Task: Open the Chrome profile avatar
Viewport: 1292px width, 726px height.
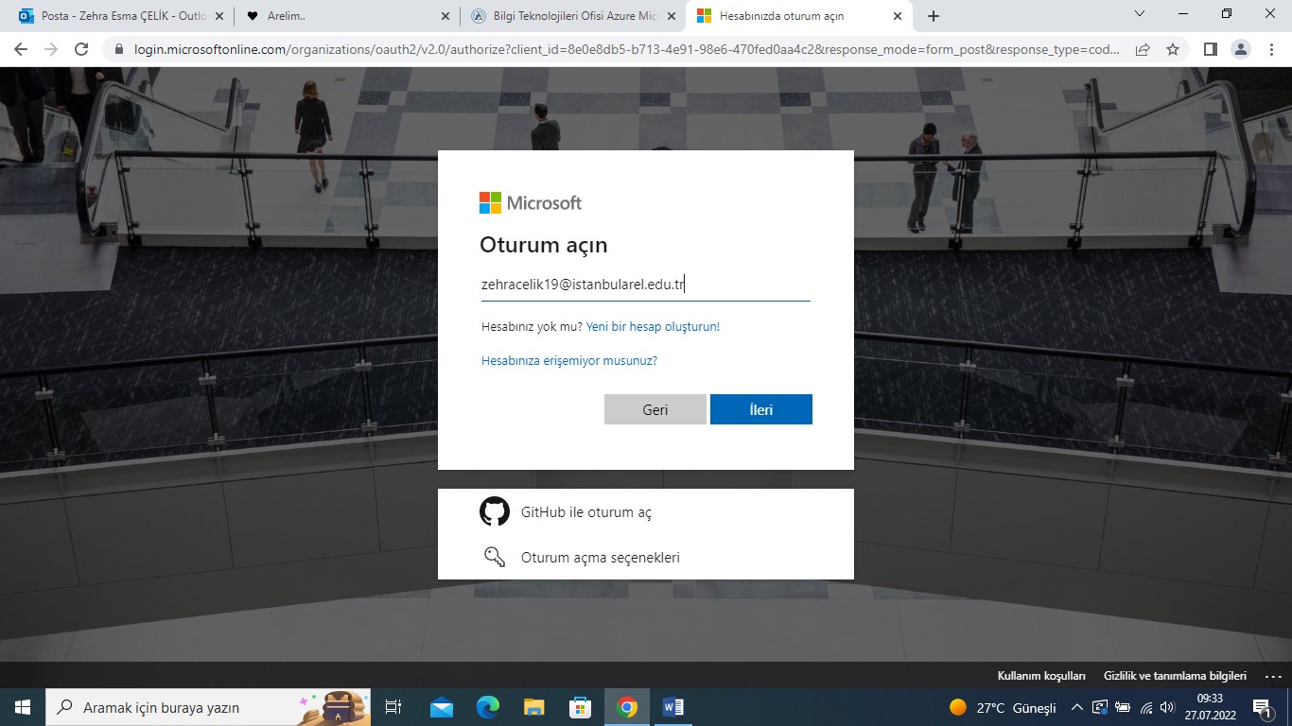Action: 1240,49
